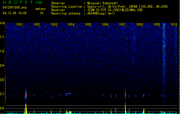Click the 1.0 kHz frequency label
Screen dimensions: 180x114
pos(2,51)
